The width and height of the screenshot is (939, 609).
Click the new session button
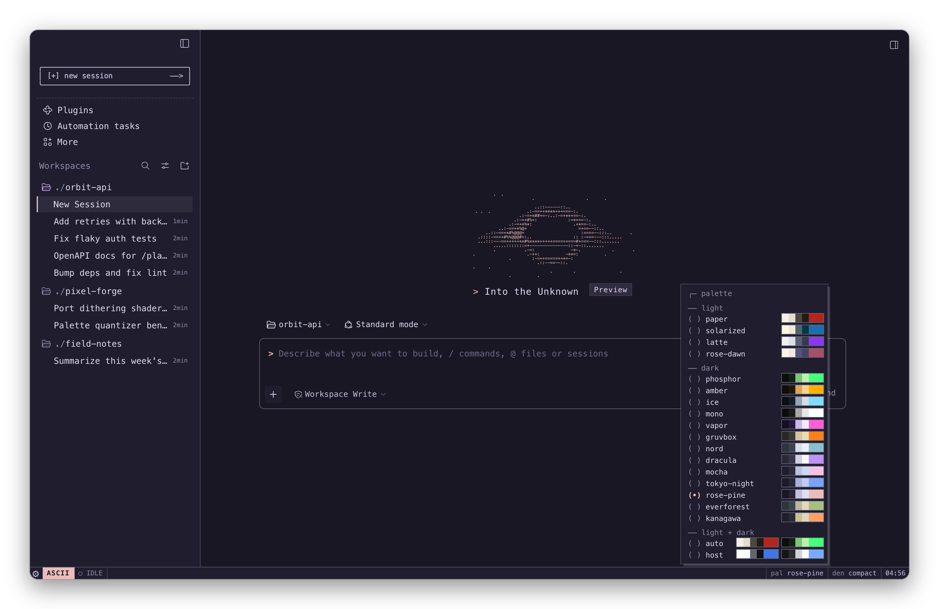pyautogui.click(x=115, y=76)
